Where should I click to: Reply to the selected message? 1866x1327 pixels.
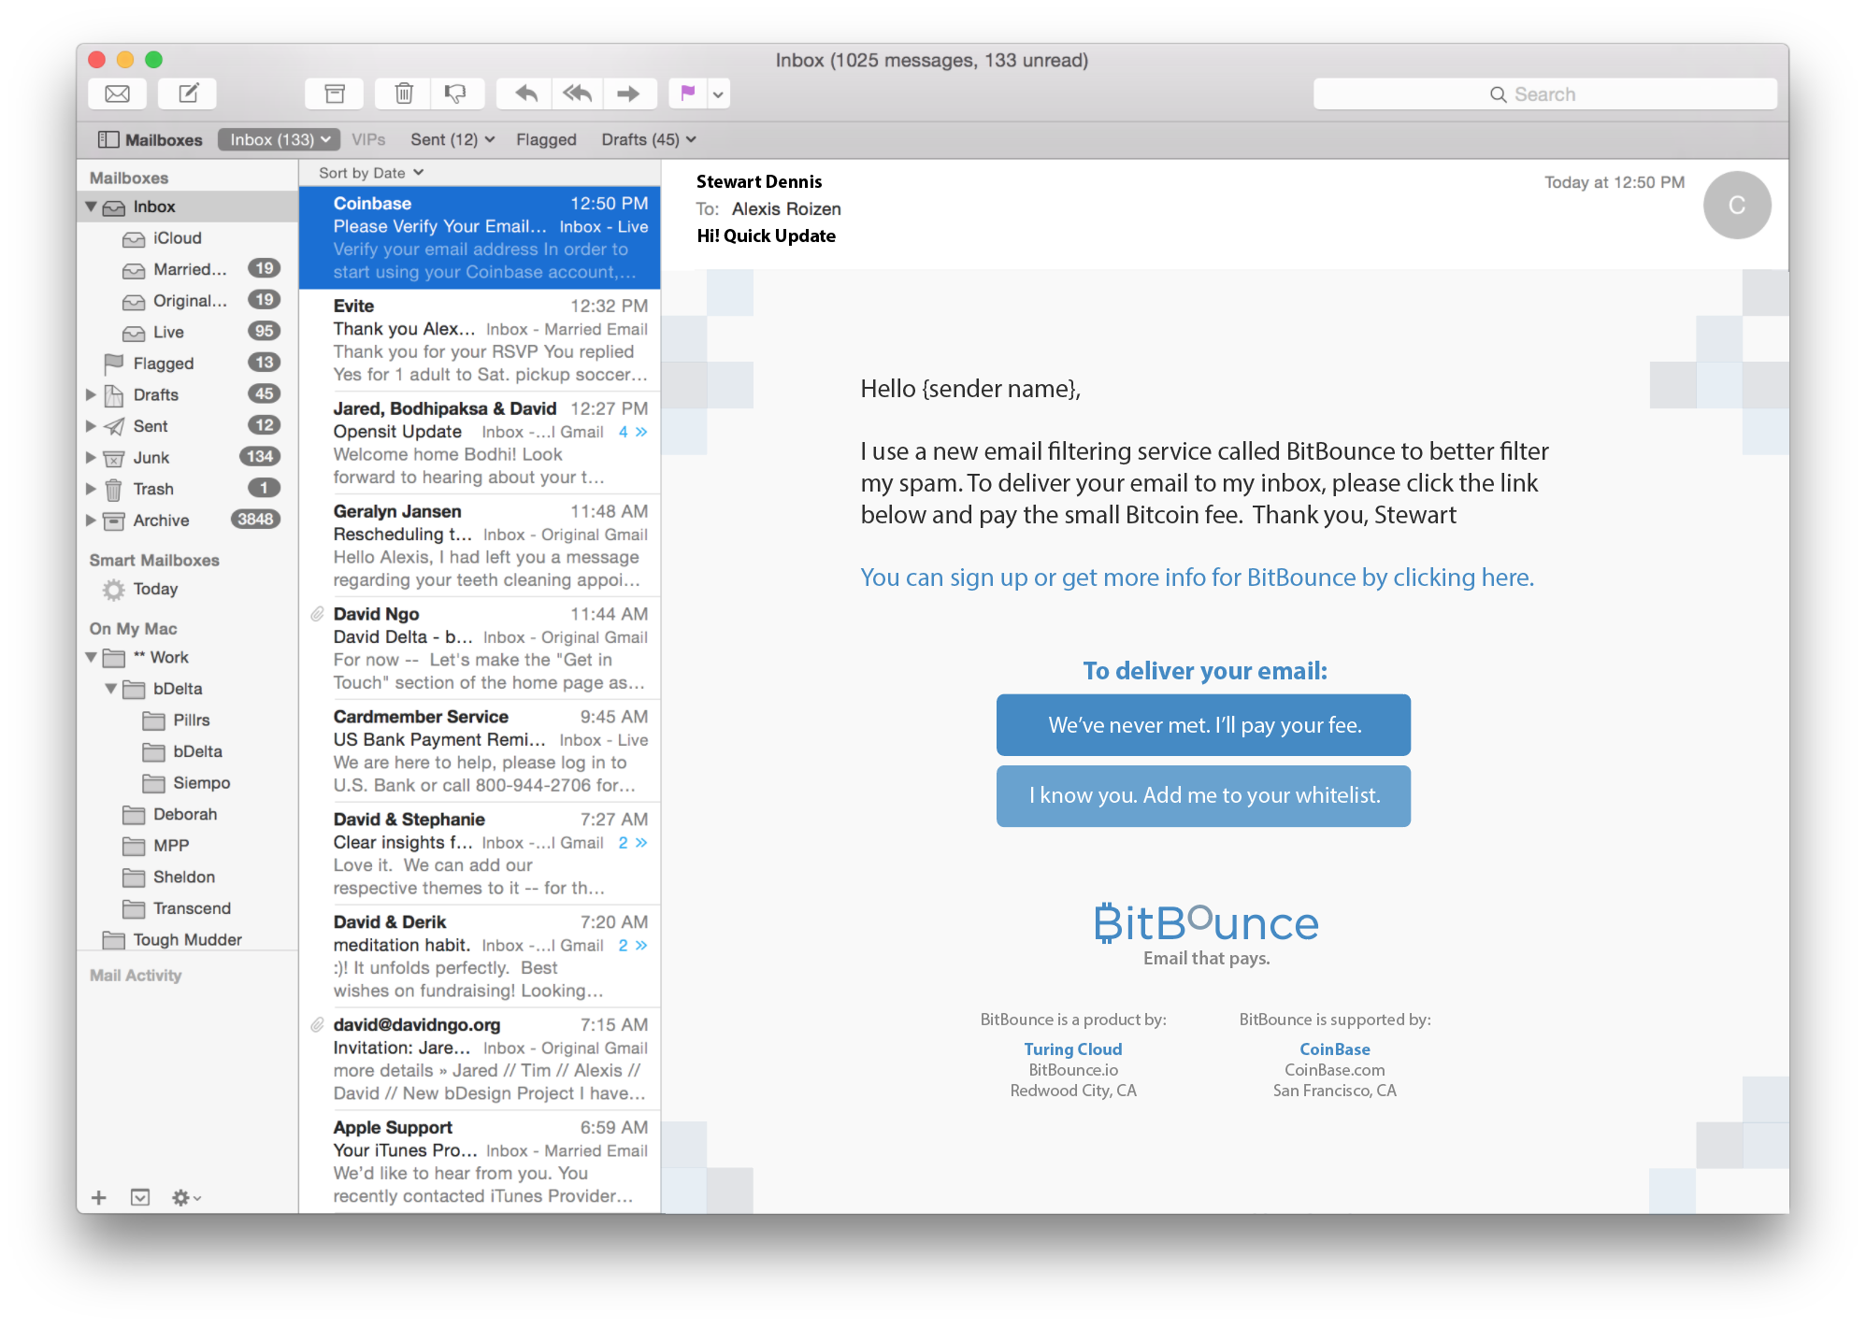(x=525, y=93)
